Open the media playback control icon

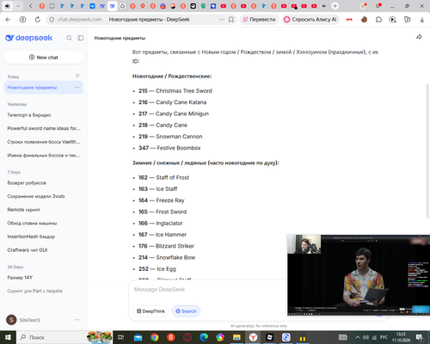[x=393, y=20]
